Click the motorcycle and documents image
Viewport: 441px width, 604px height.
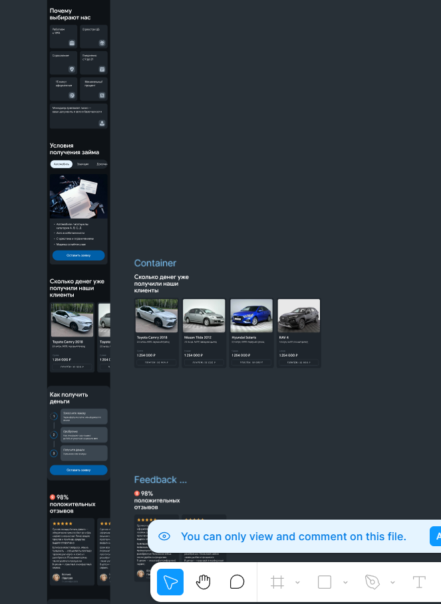click(78, 197)
